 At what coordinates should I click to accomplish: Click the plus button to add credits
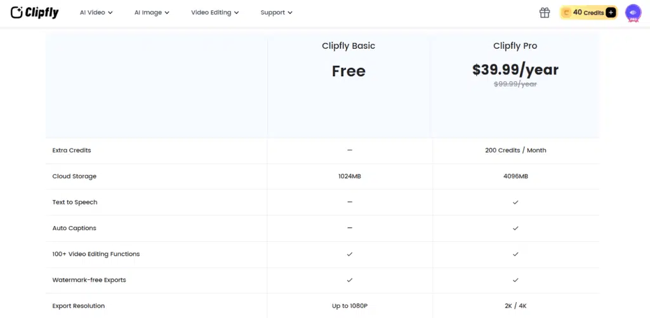(x=611, y=13)
